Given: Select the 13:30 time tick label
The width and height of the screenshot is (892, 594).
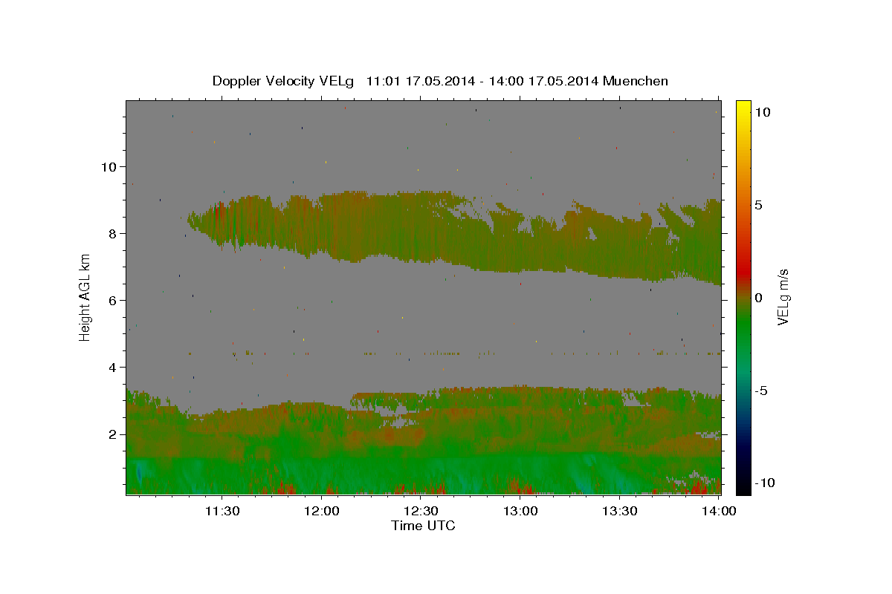Looking at the screenshot, I should (x=620, y=511).
